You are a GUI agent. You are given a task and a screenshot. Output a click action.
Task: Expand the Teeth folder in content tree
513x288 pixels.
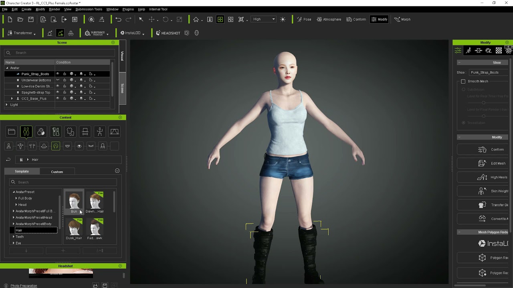pos(14,237)
